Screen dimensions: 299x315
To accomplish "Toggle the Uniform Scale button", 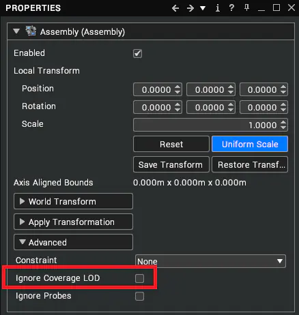I will 250,144.
